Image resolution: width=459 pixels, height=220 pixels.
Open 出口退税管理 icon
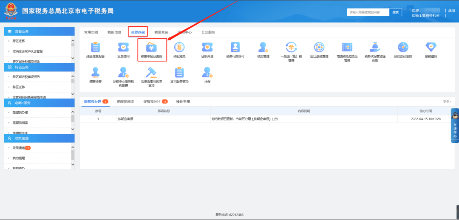pos(319,48)
